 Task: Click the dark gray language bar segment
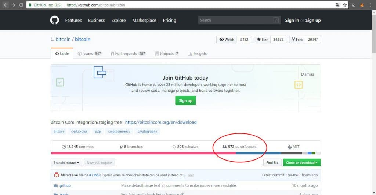tap(291, 153)
